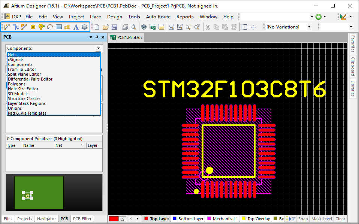Open the File menu

(29, 17)
